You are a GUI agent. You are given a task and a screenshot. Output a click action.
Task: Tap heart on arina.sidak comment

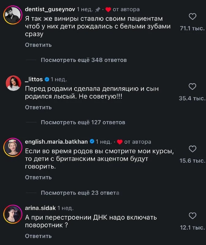tap(193, 216)
